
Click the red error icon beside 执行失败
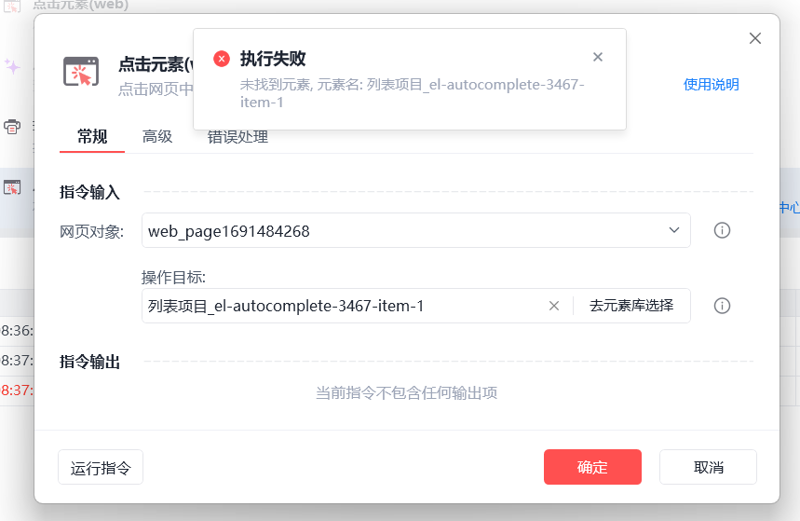pos(222,59)
